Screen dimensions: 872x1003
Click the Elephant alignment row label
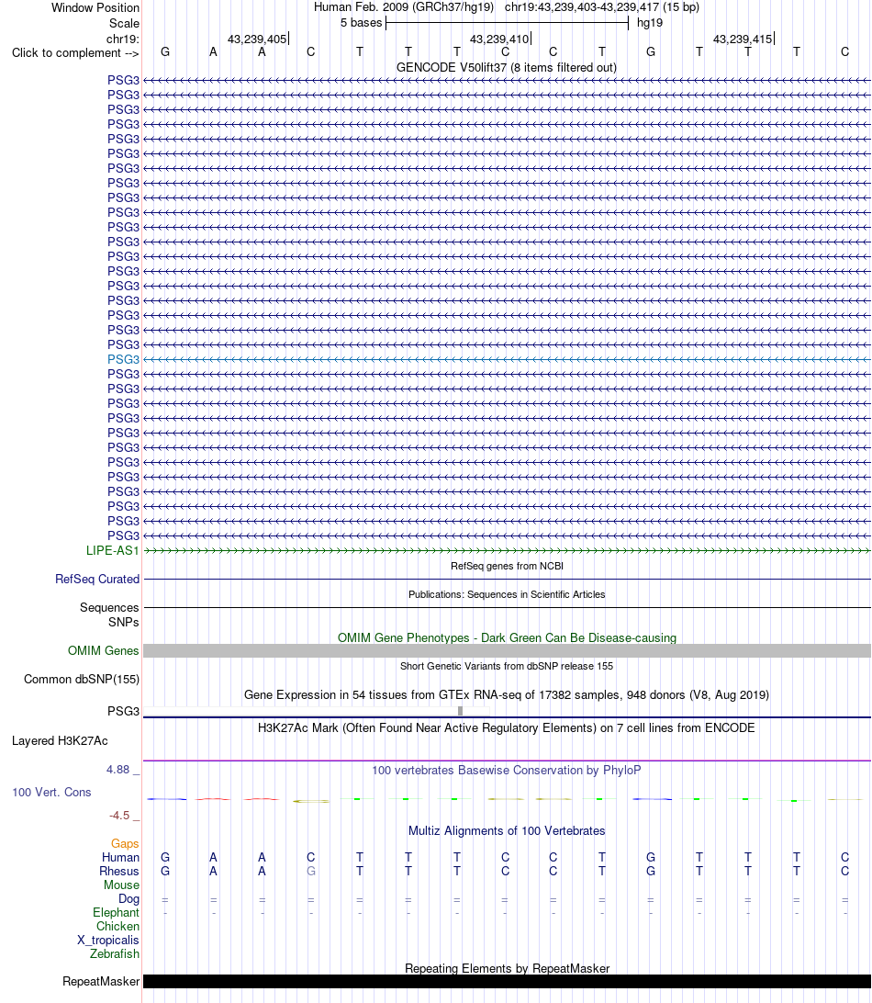[x=116, y=913]
